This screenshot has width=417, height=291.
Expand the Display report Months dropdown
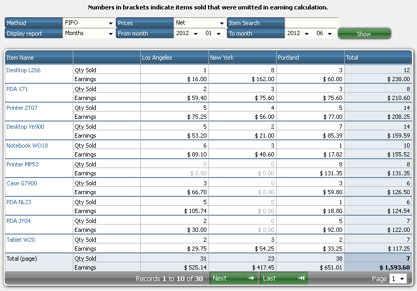click(x=88, y=33)
